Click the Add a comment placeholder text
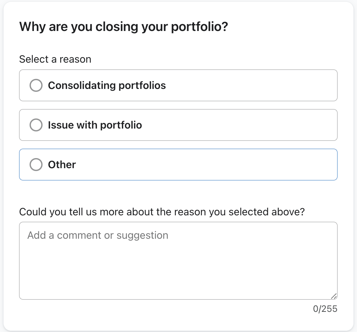This screenshot has width=357, height=332. click(97, 235)
